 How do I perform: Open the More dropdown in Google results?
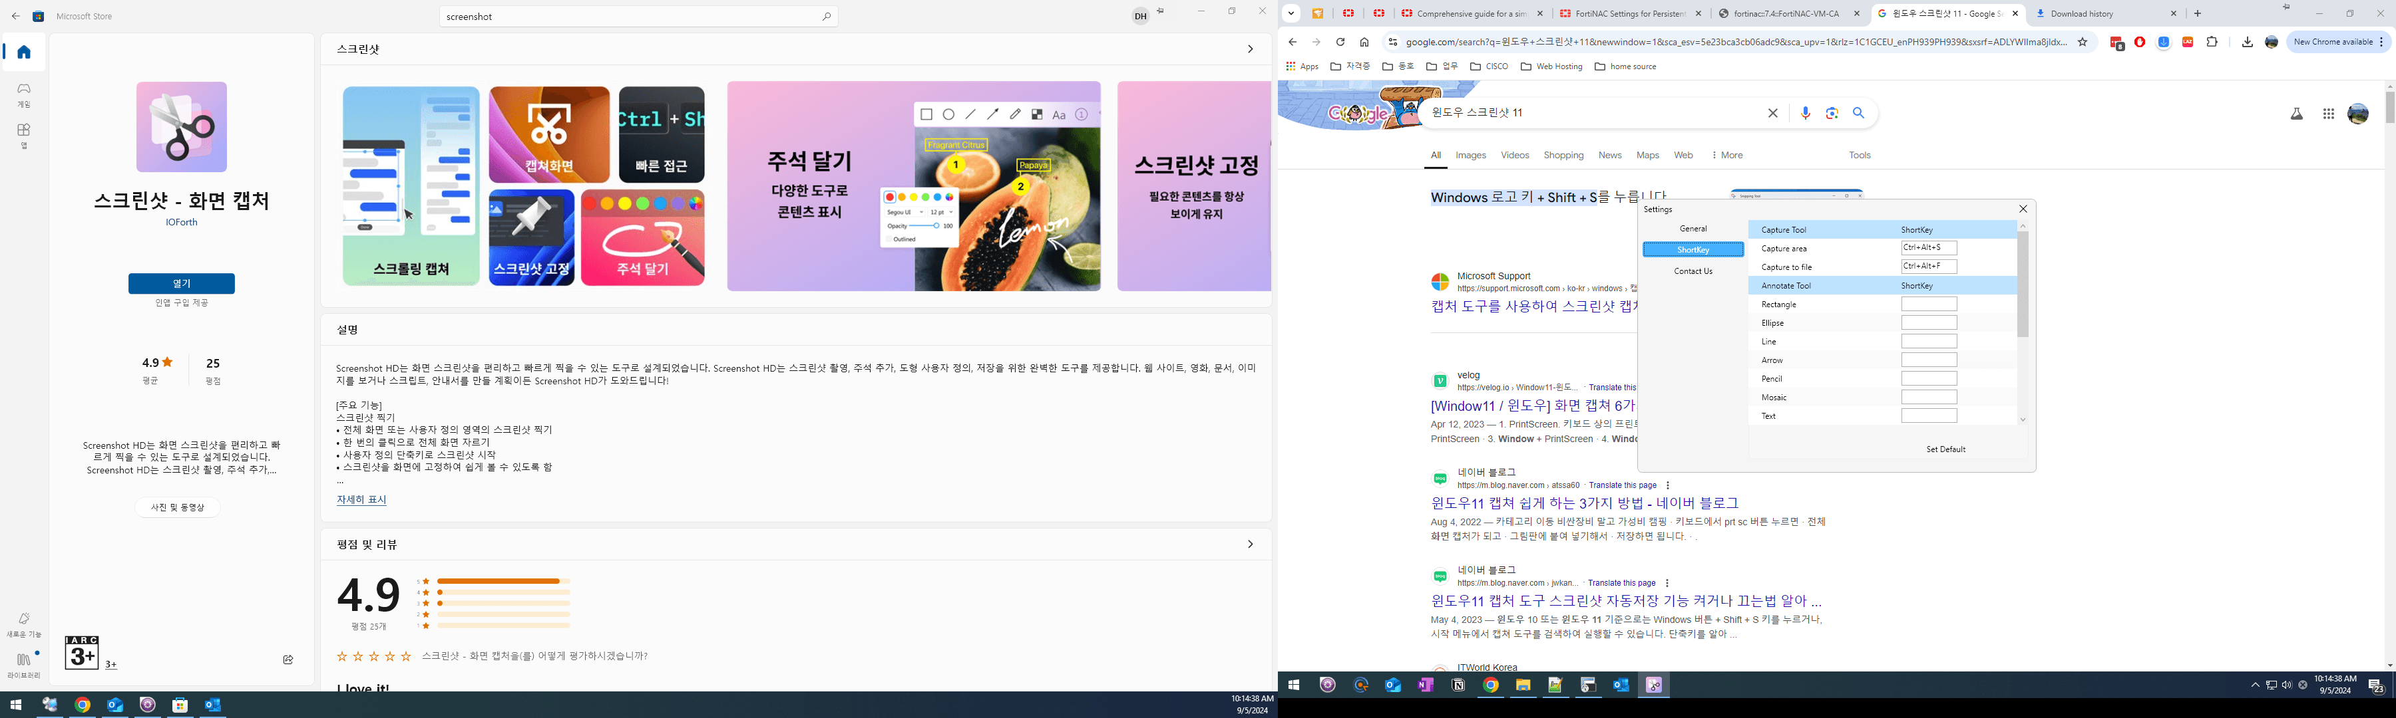1726,155
